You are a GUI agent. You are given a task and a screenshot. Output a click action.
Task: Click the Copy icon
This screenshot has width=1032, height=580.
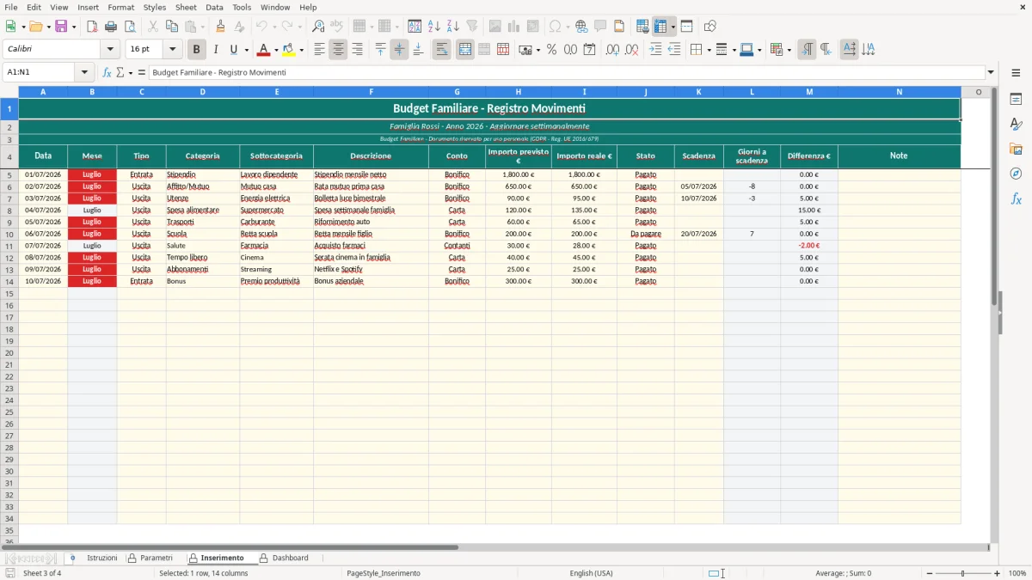pyautogui.click(x=172, y=27)
